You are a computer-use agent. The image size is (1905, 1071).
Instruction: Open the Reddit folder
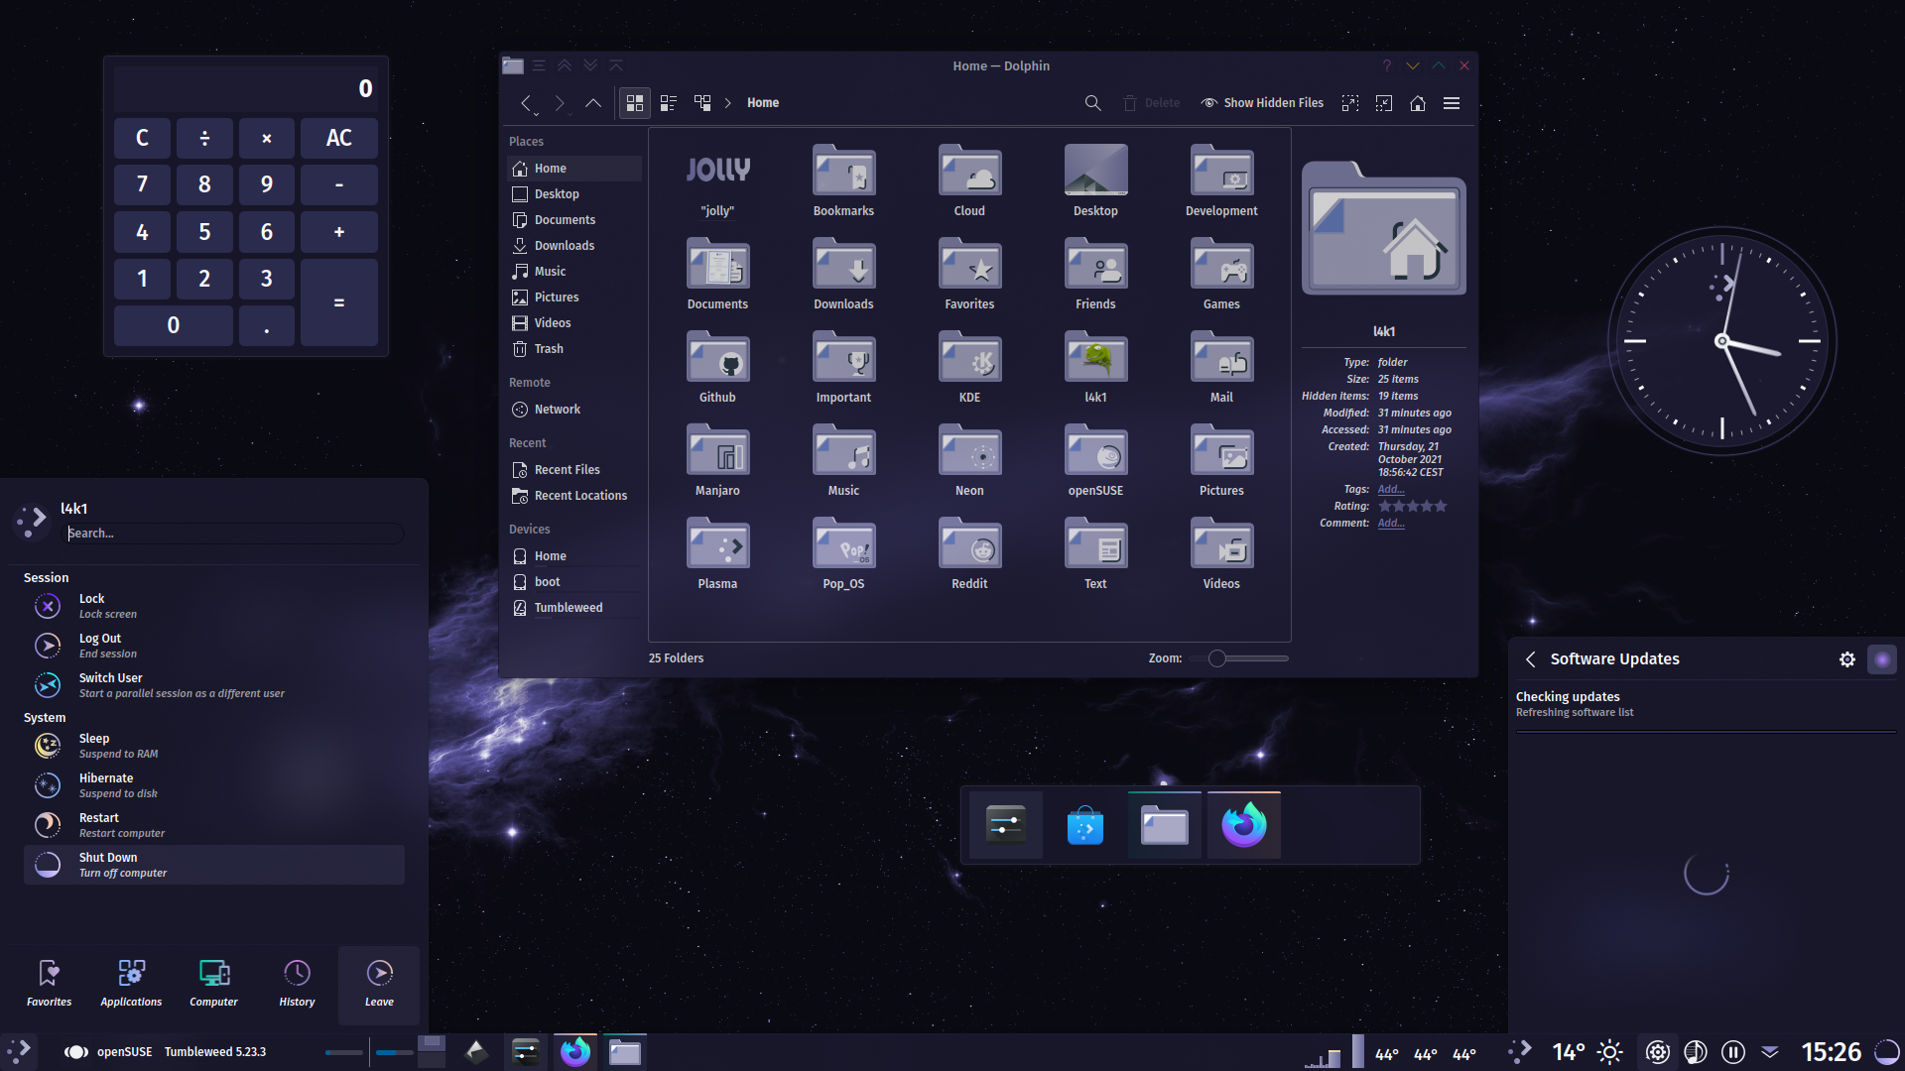click(969, 553)
